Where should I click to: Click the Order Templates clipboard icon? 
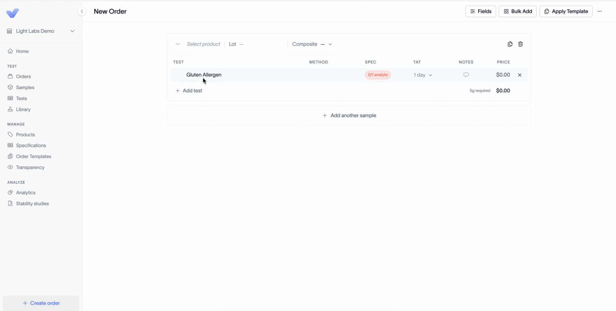click(x=10, y=156)
